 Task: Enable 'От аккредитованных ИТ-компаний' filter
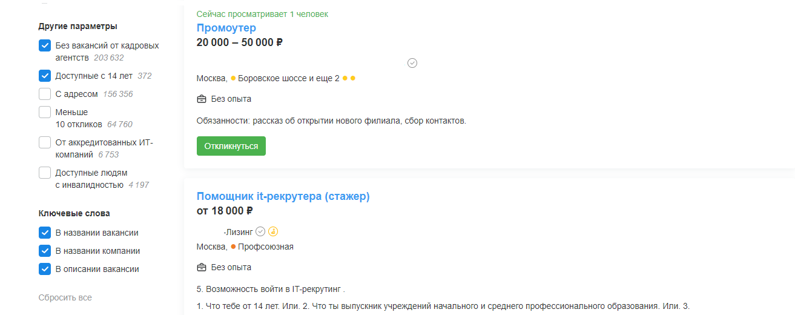45,142
